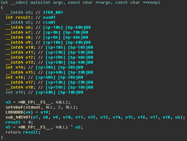The width and height of the screenshot is (187, 141).
Task: Click v10 in its __int64 declaration
Action: (29, 48)
